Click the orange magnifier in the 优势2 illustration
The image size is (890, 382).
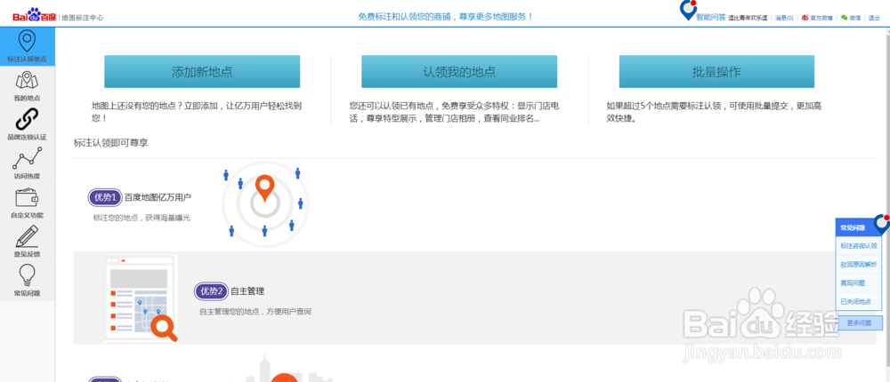pyautogui.click(x=164, y=328)
